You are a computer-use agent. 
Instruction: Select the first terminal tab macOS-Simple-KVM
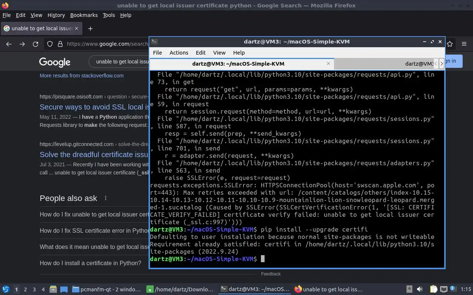pyautogui.click(x=242, y=64)
